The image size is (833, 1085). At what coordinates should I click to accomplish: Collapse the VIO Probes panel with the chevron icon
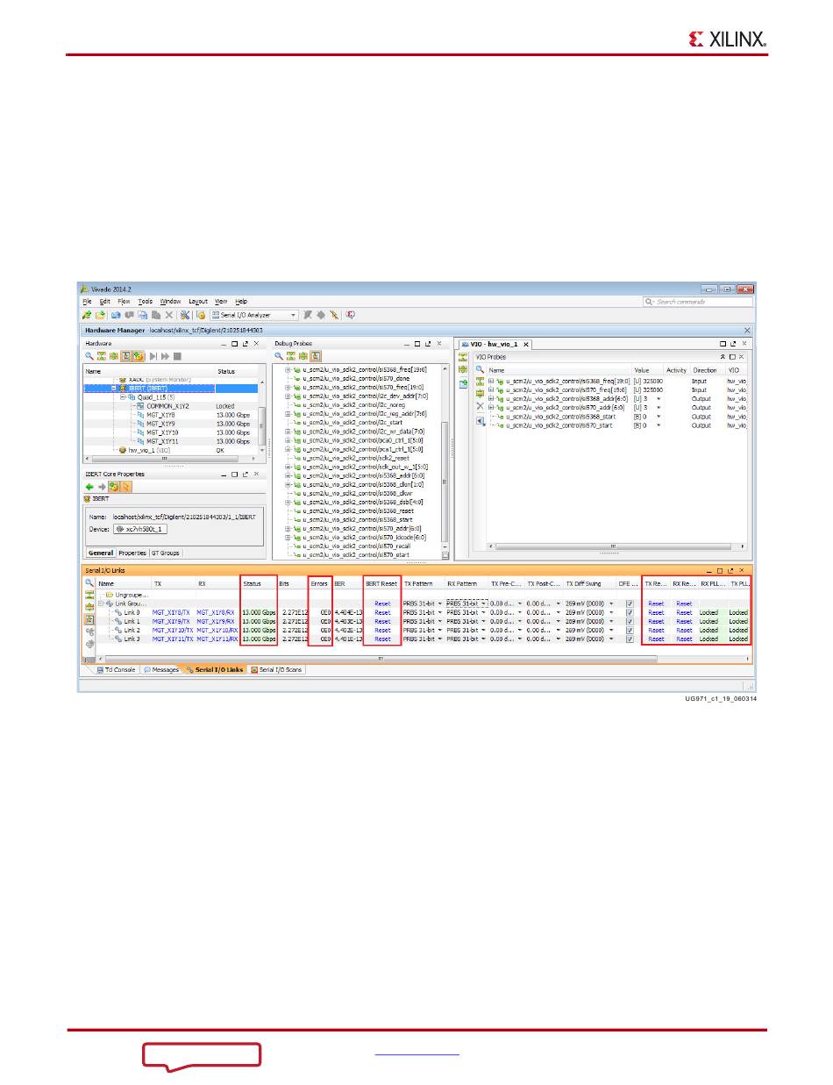point(723,357)
